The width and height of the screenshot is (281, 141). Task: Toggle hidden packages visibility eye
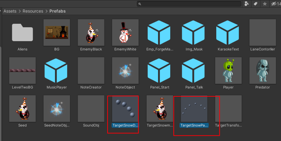[276, 4]
